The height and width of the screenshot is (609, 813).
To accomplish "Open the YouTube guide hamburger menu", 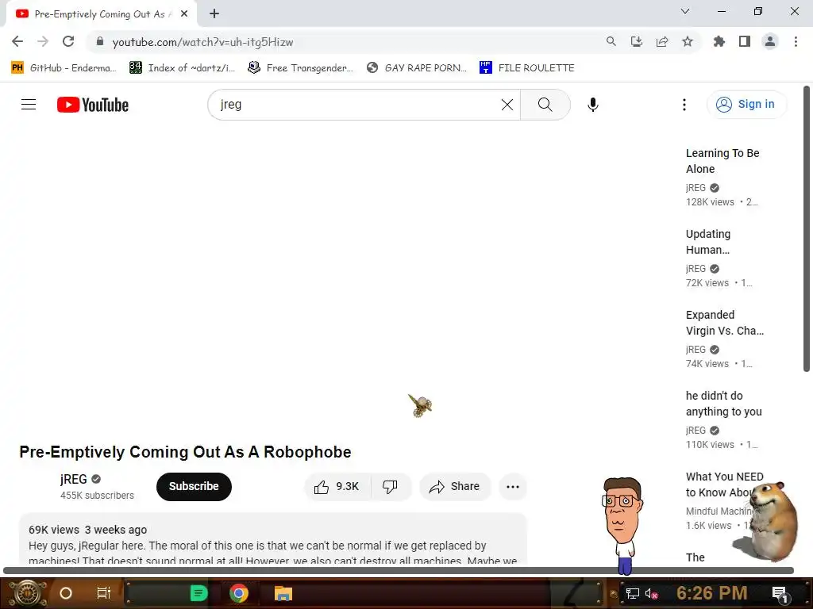I will [x=29, y=105].
